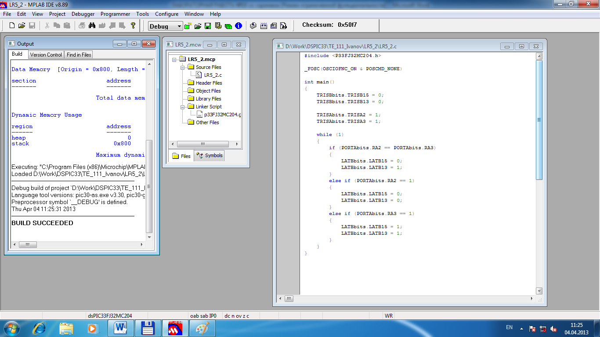This screenshot has height=337, width=600.
Task: Click the grayed Save File disk icon
Action: (x=32, y=26)
